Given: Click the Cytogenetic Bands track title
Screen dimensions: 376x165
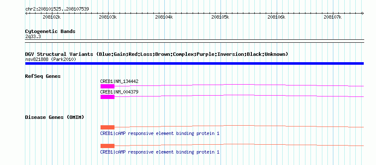Looking at the screenshot, I should [50, 31].
